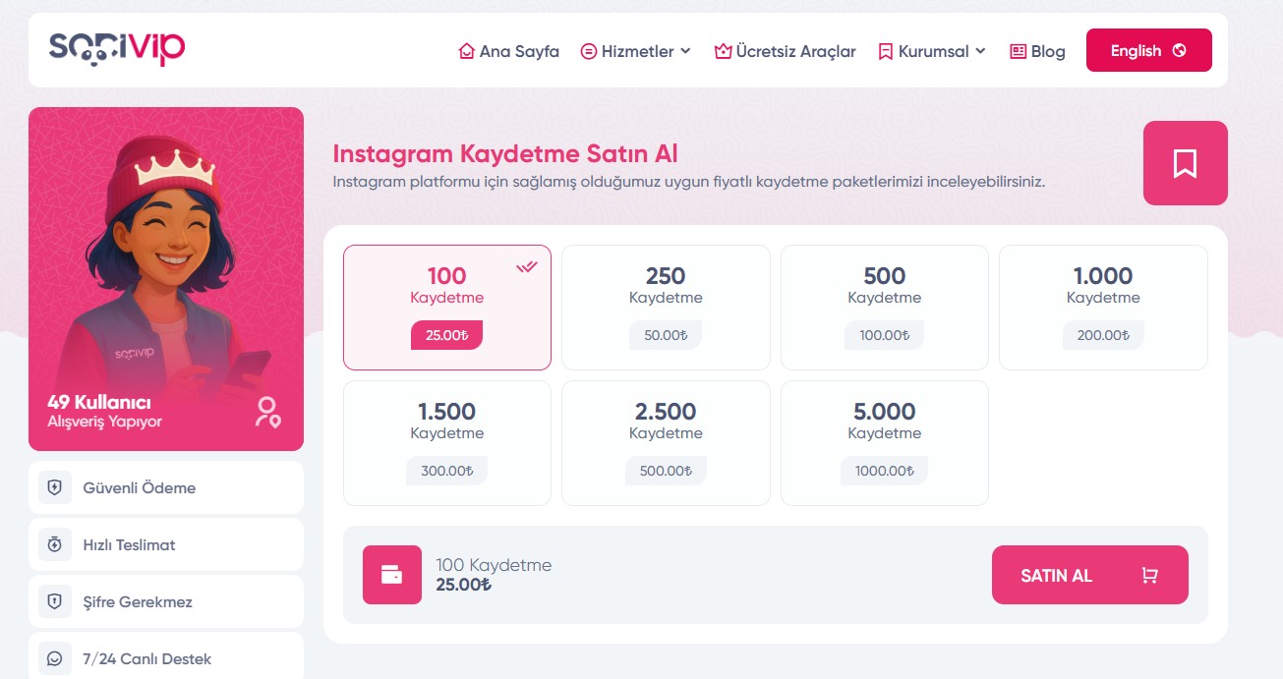
Task: Select the 250 Kaydetme package
Action: pyautogui.click(x=666, y=307)
